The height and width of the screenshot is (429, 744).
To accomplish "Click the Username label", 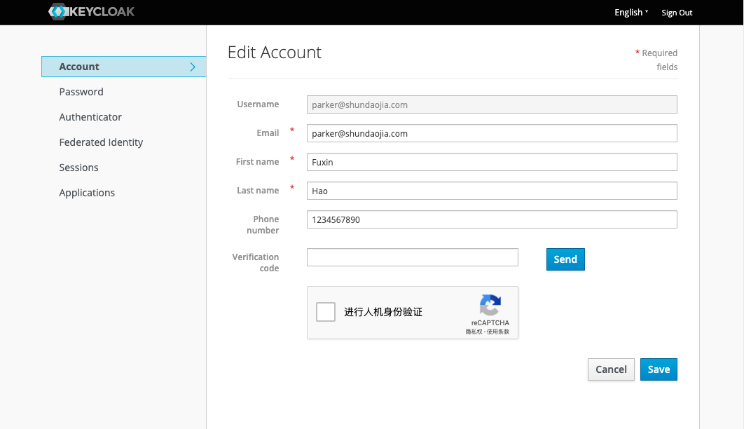I will (258, 104).
